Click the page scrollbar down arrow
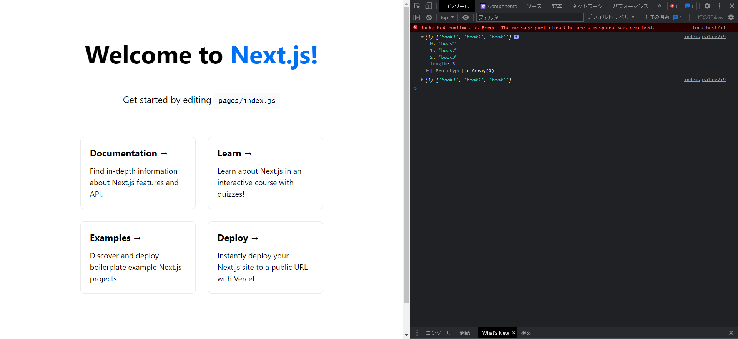 tap(406, 335)
